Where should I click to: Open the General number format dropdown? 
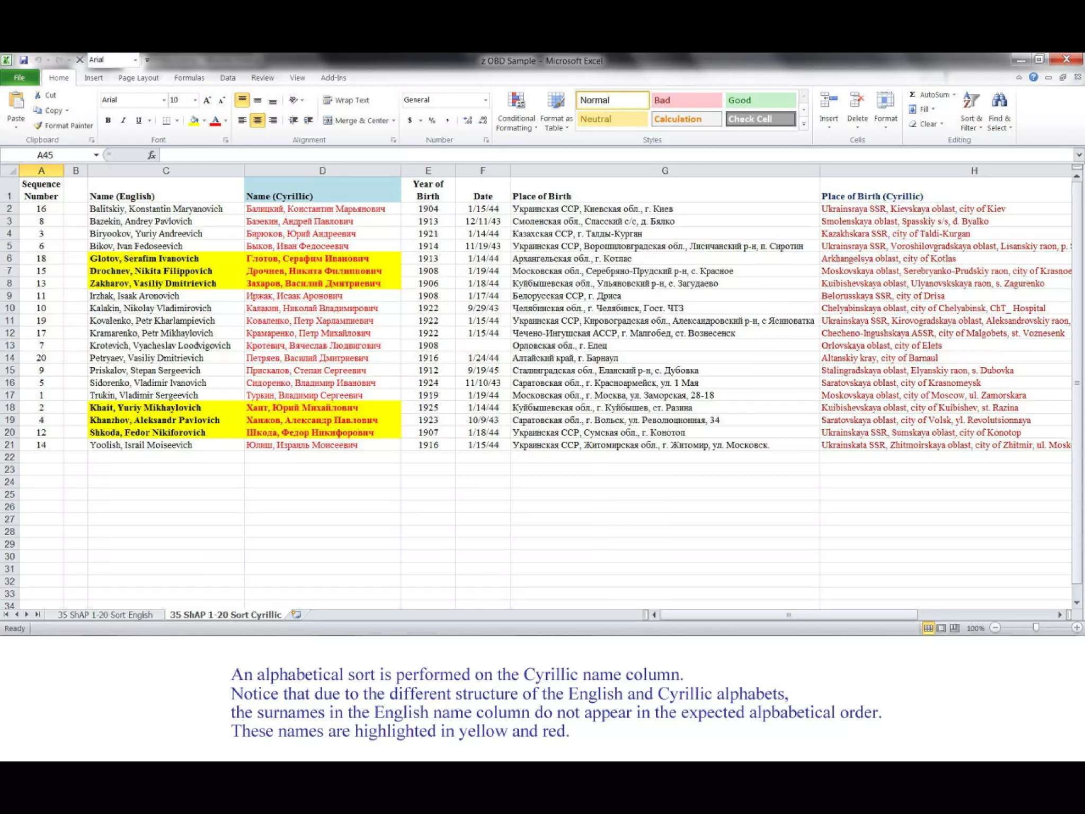tap(485, 100)
